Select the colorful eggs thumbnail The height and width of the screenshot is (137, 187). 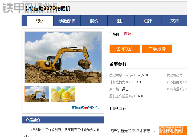pyautogui.click(x=63, y=94)
